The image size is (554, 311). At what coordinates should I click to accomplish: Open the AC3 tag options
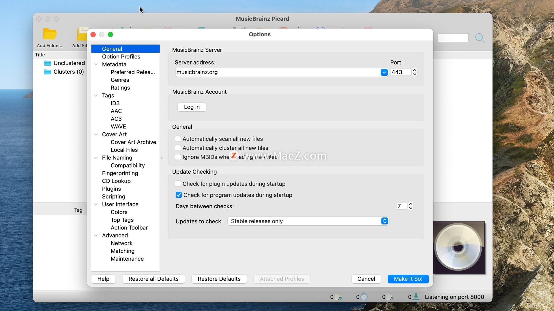click(x=116, y=119)
